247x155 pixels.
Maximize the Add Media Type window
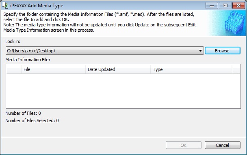[225, 6]
